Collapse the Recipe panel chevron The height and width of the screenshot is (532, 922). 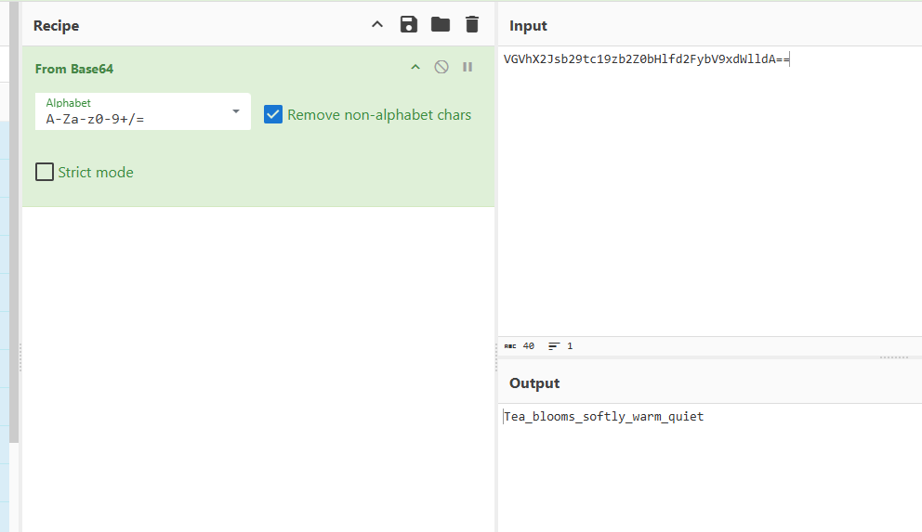point(377,25)
